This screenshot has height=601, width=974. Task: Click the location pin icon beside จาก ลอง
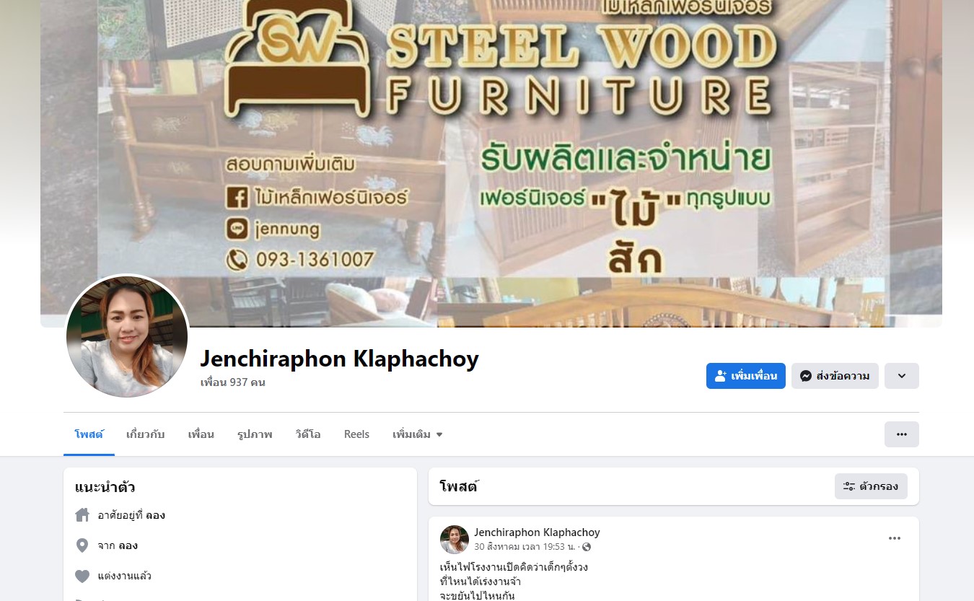pos(82,545)
